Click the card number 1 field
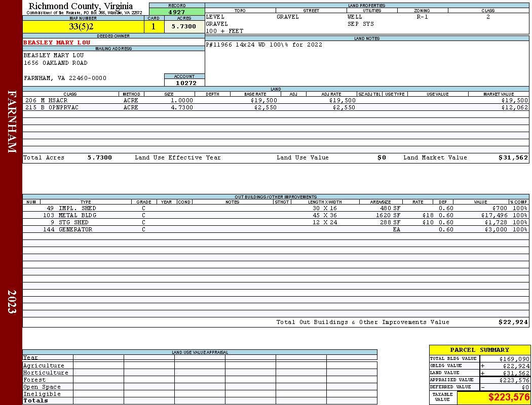This screenshot has width=532, height=405. coord(154,26)
